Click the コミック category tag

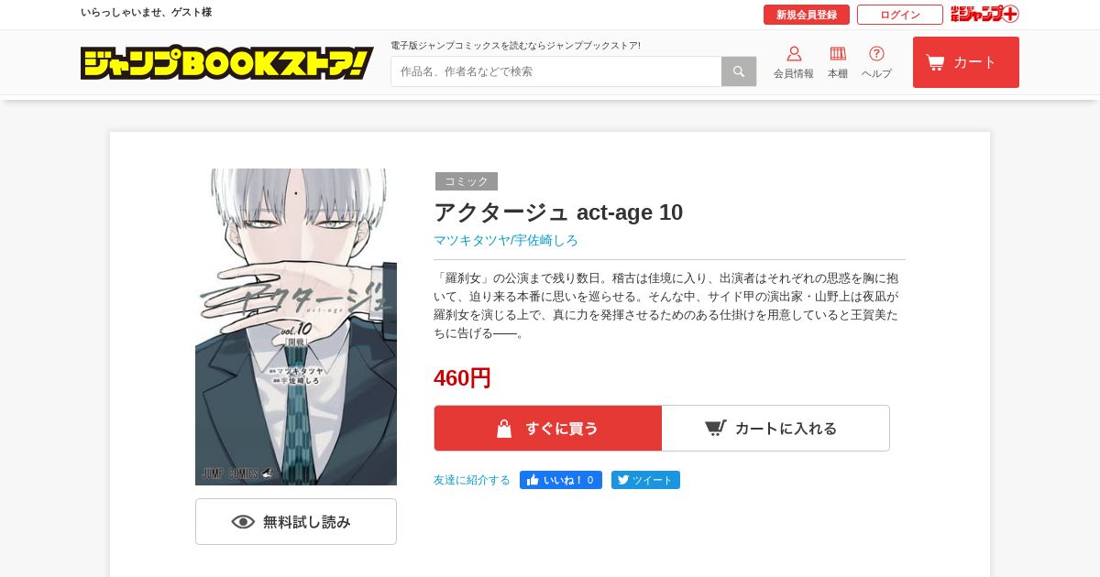467,181
